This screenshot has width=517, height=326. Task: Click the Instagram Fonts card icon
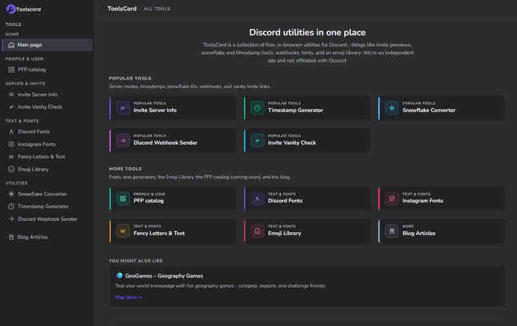coord(392,199)
